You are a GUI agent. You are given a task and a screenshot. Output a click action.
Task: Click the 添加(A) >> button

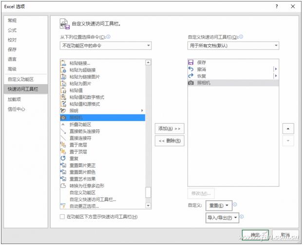170,129
